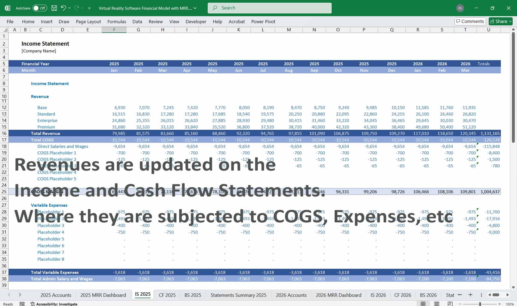Open the RS account profile icon
The image size is (517, 306).
coord(460,8)
